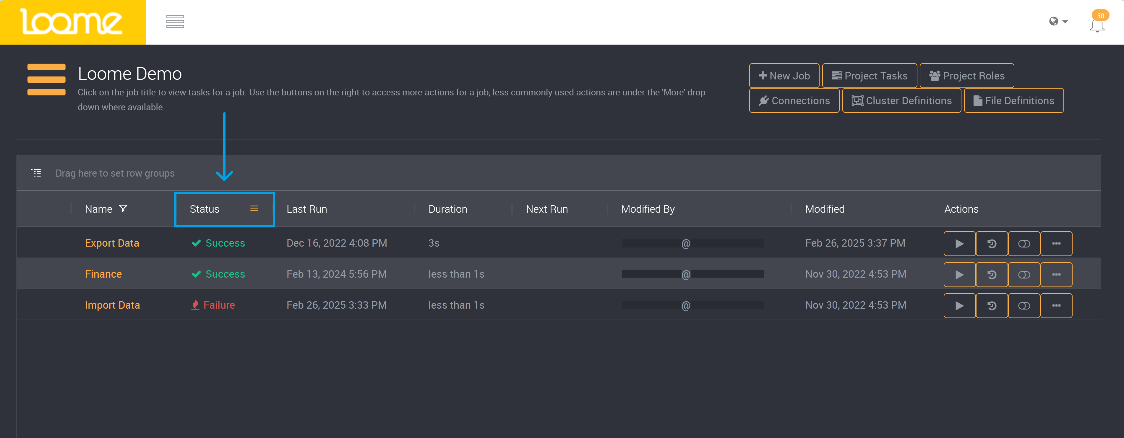Open Project Roles
The height and width of the screenshot is (438, 1124).
(966, 75)
